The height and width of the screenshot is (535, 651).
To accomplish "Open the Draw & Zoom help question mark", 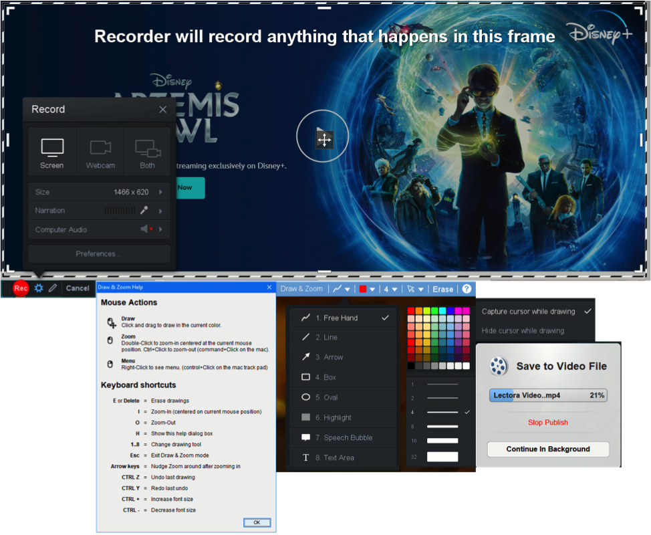I will pos(467,289).
